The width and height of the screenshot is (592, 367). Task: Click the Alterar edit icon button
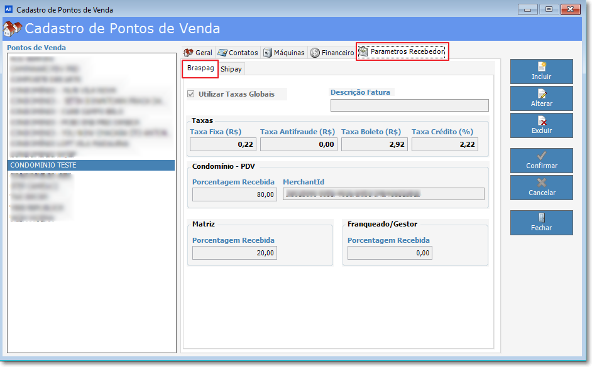coord(541,94)
